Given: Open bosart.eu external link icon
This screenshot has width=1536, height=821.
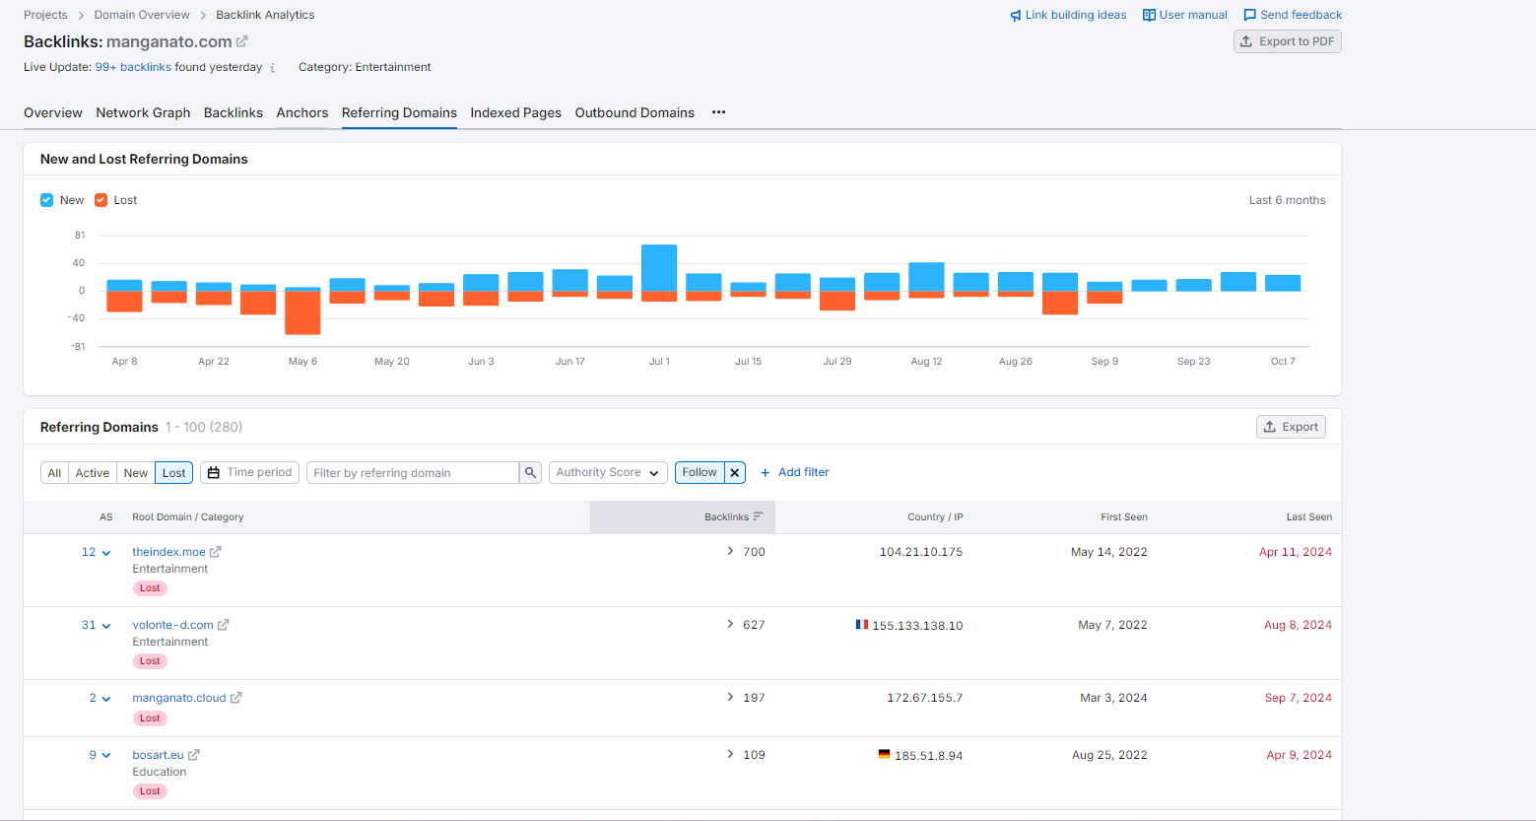Looking at the screenshot, I should 194,755.
